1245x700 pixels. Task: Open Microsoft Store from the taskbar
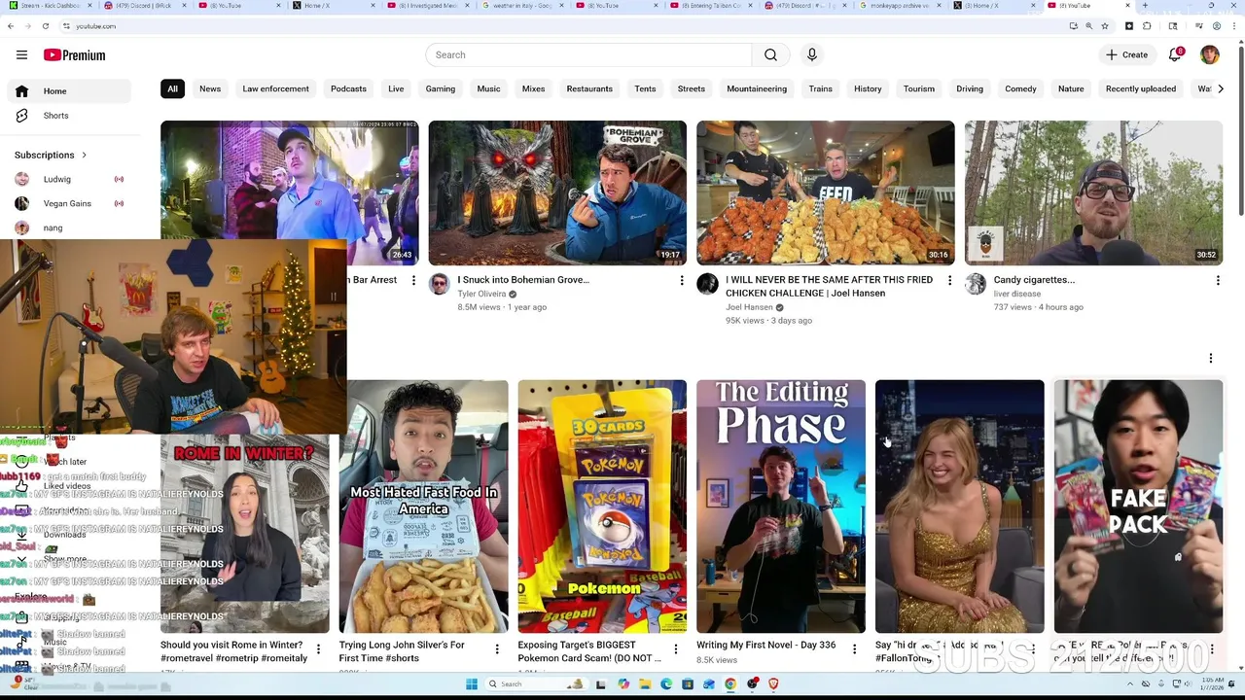pos(688,684)
